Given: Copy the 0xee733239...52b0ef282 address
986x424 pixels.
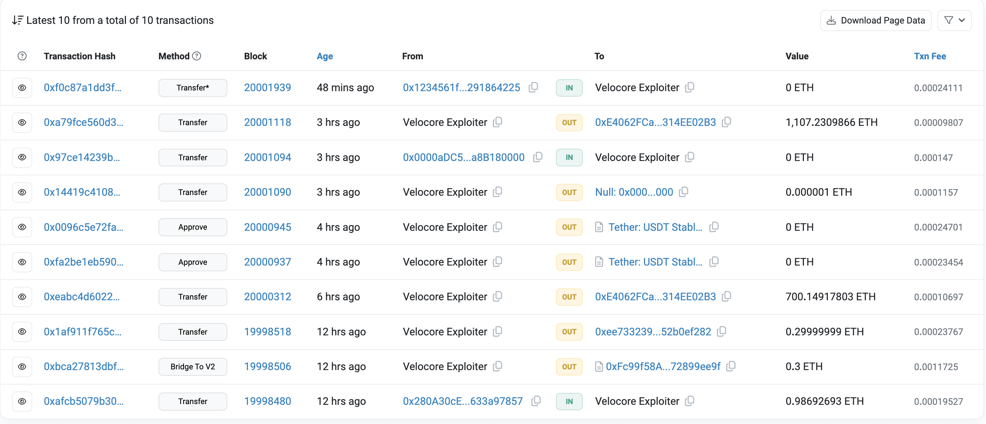Looking at the screenshot, I should point(721,331).
